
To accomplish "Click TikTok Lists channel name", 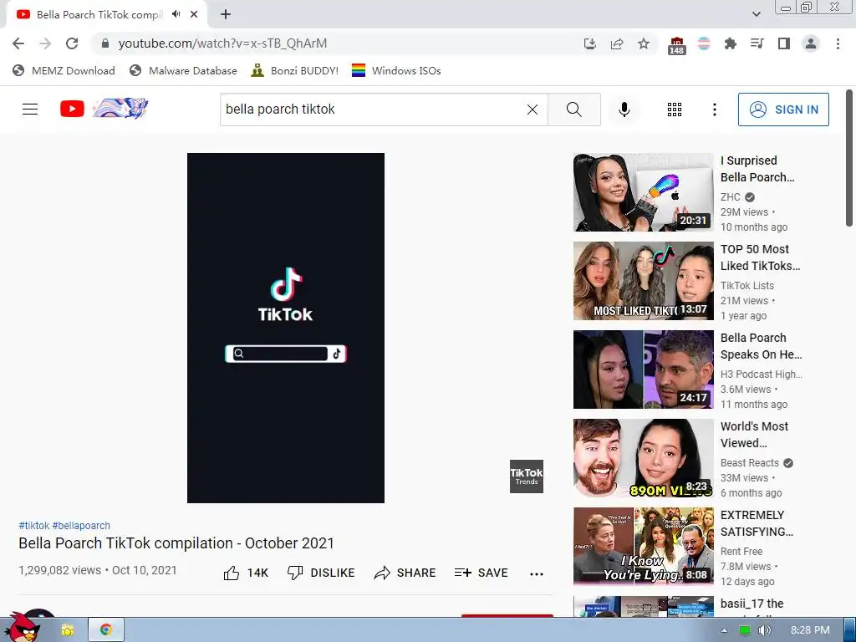I will pyautogui.click(x=746, y=286).
